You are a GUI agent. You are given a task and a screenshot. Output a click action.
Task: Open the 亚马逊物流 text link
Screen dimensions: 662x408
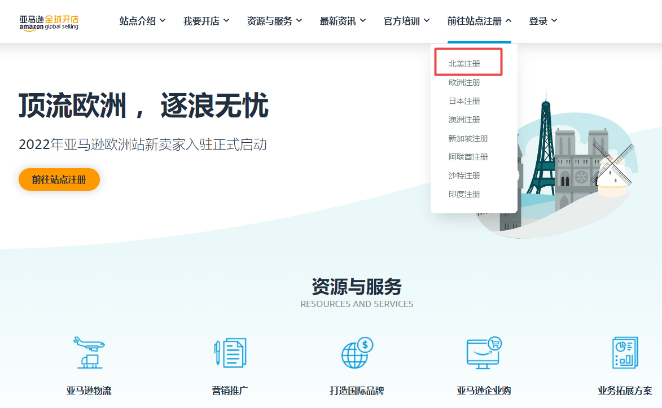pos(89,391)
